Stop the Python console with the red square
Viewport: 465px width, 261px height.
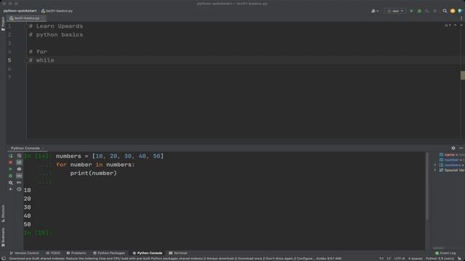(x=10, y=162)
